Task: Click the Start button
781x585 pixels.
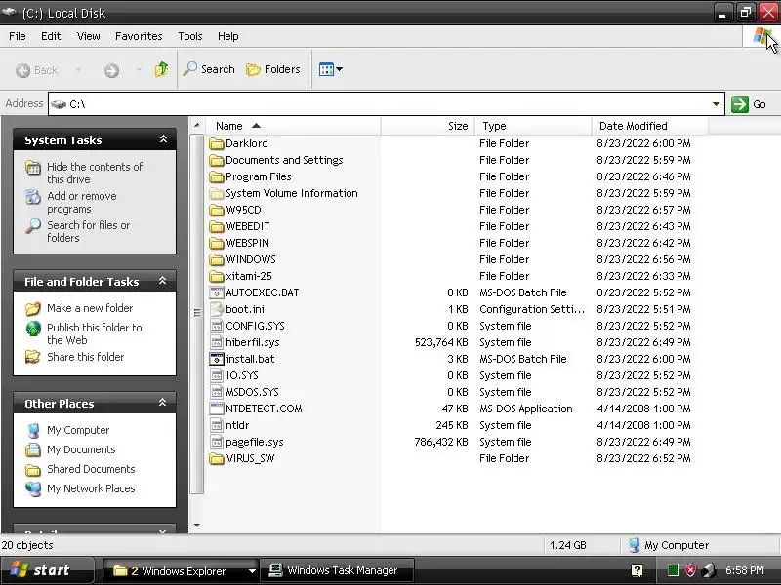Action: click(x=46, y=570)
